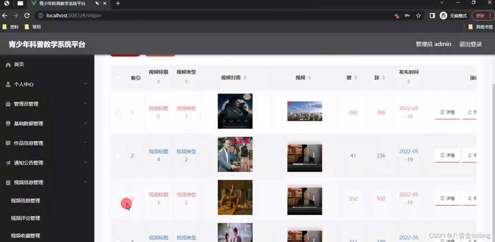Click the 作品信息管理 chat icon
The height and width of the screenshot is (242, 495).
[x=8, y=143]
